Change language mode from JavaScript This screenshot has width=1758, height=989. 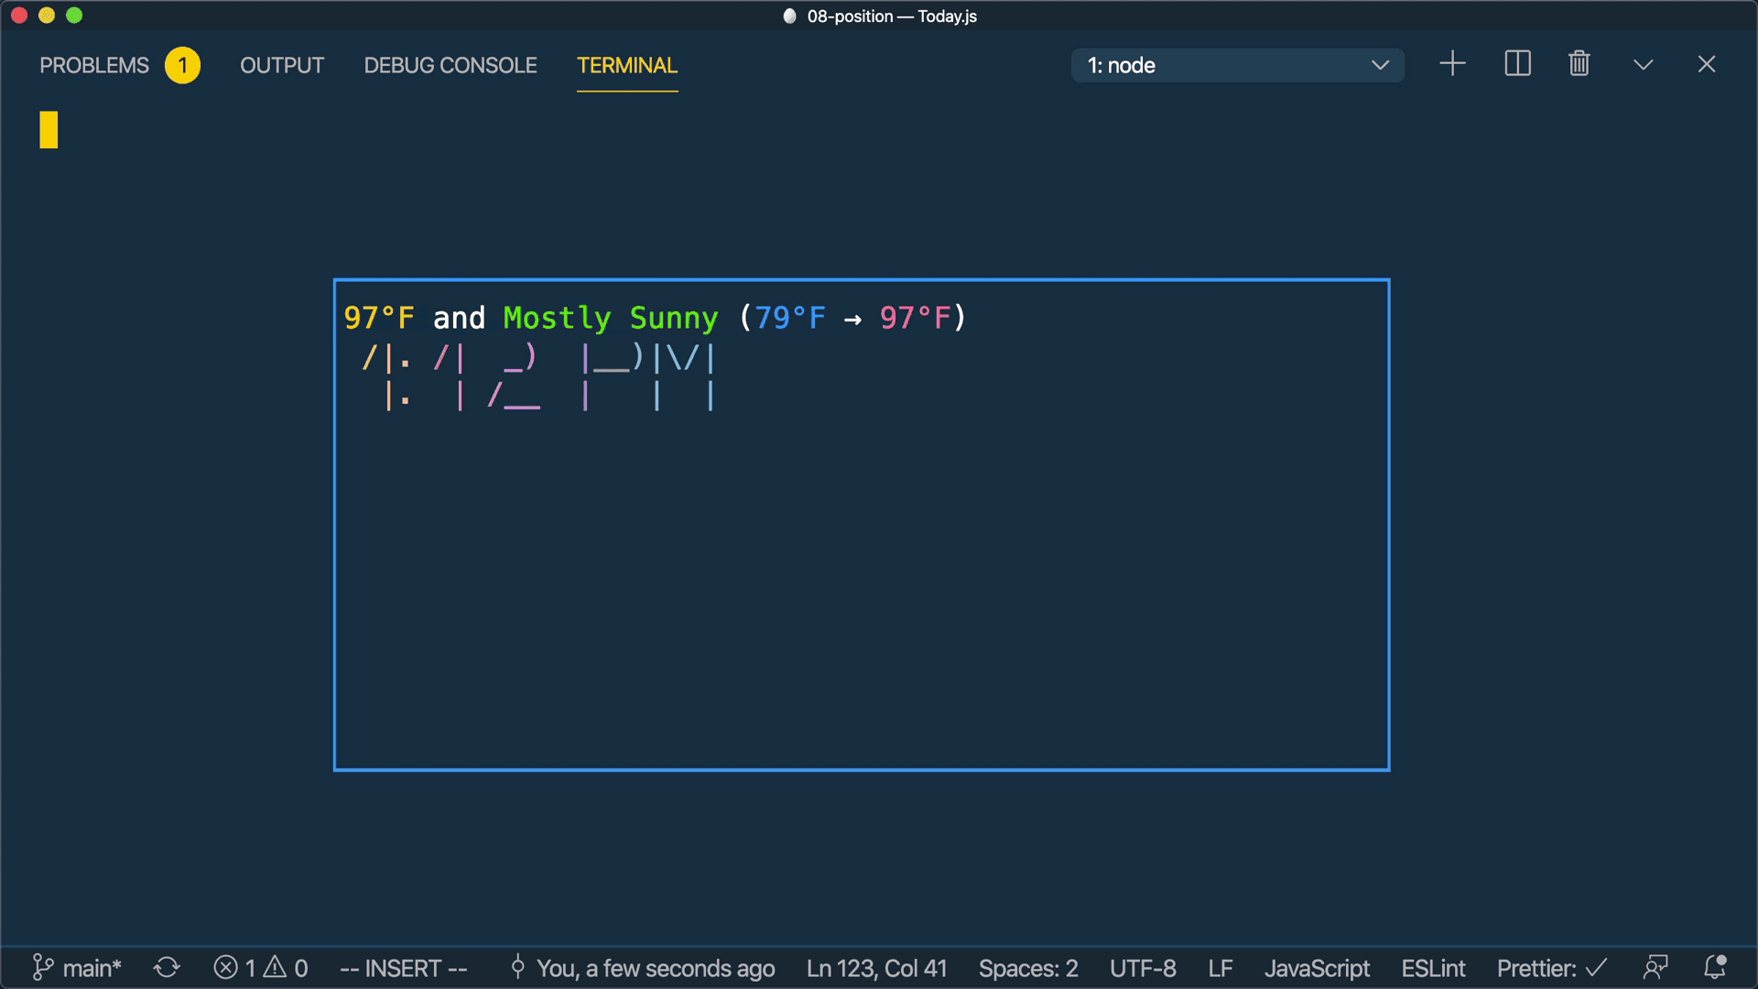coord(1317,968)
